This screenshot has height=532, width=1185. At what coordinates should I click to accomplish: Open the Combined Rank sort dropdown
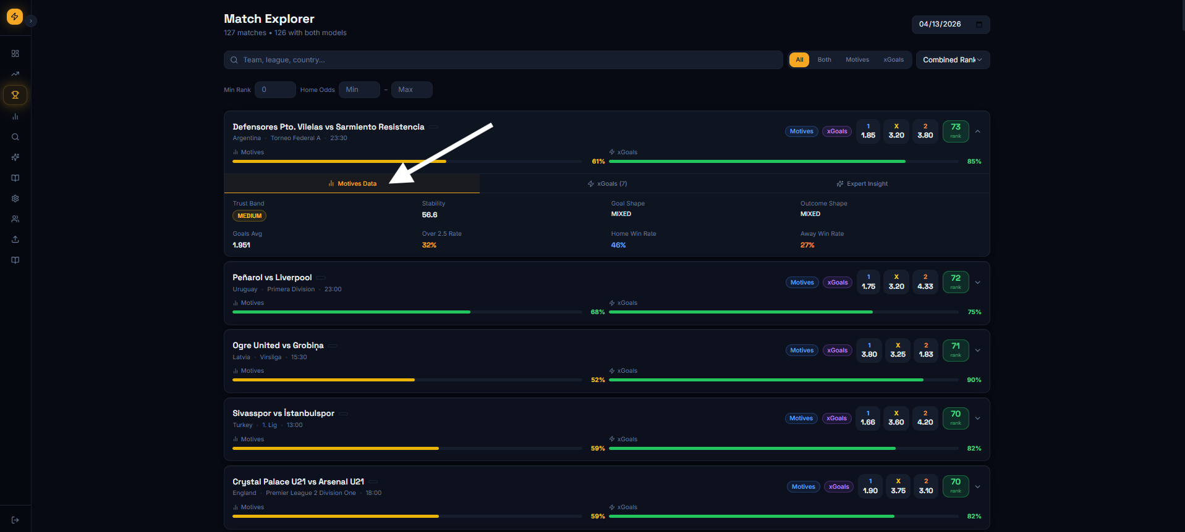click(952, 60)
